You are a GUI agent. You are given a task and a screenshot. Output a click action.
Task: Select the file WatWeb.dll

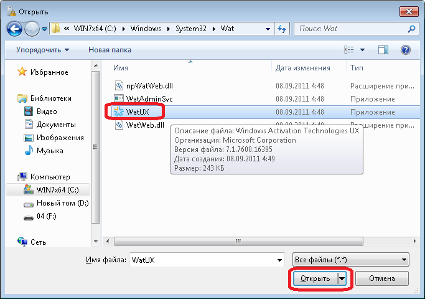click(145, 125)
